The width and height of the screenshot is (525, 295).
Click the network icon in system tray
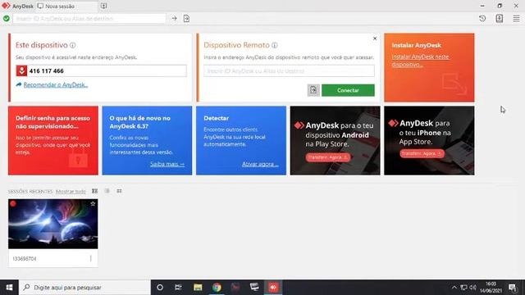[x=463, y=288]
